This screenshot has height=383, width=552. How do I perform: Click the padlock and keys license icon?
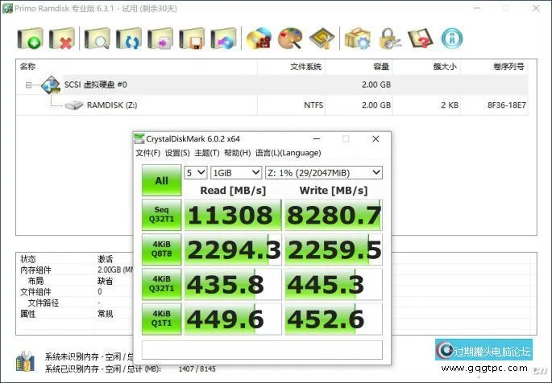(389, 39)
